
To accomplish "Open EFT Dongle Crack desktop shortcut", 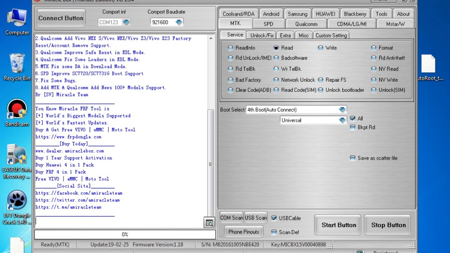I will coord(17,208).
